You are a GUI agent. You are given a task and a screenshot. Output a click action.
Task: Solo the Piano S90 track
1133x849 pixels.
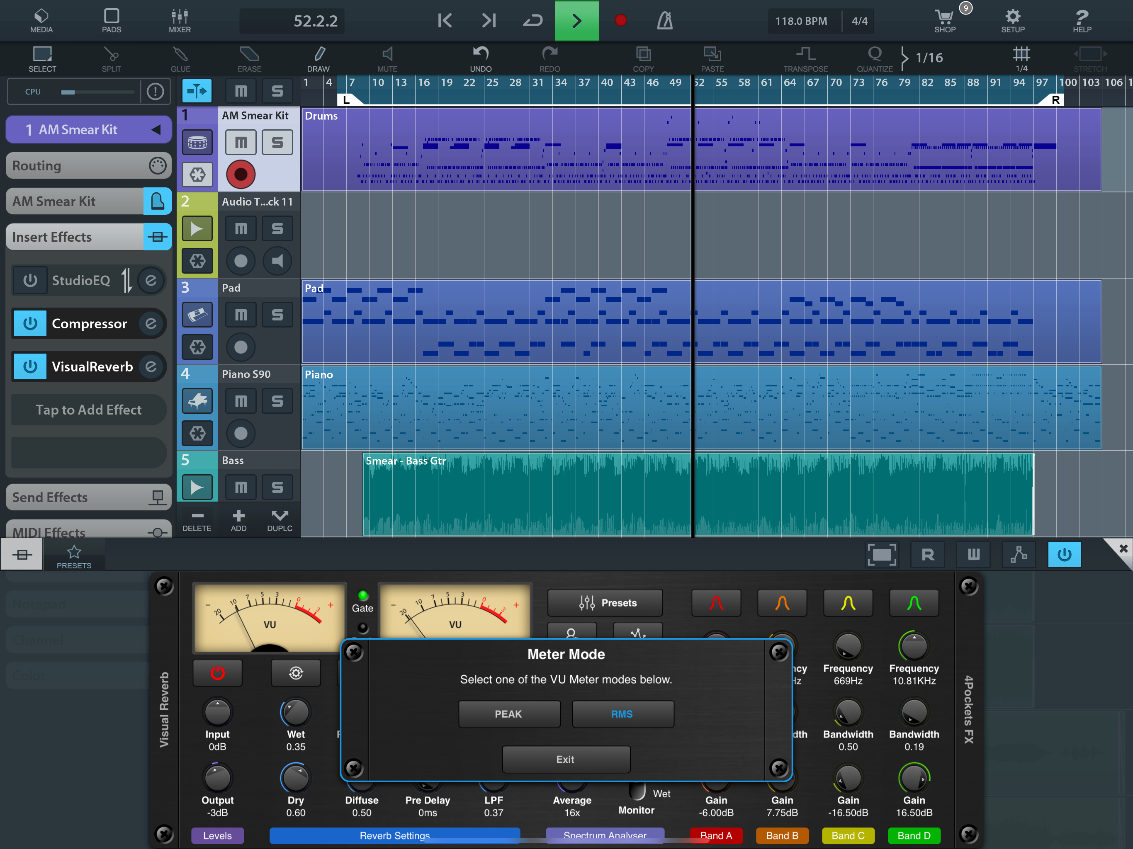point(277,401)
